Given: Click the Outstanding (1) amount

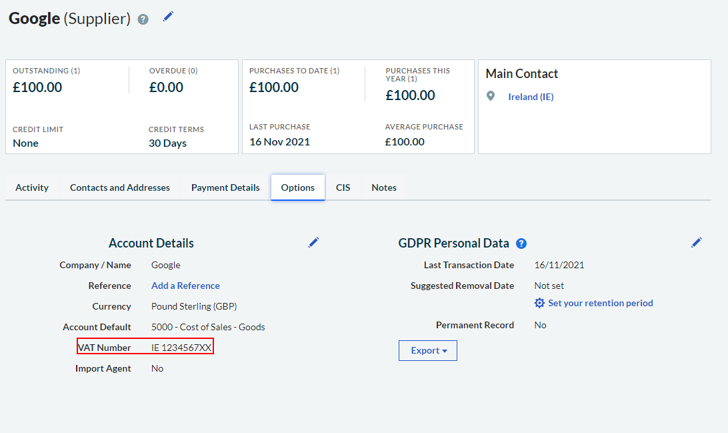Looking at the screenshot, I should 37,87.
